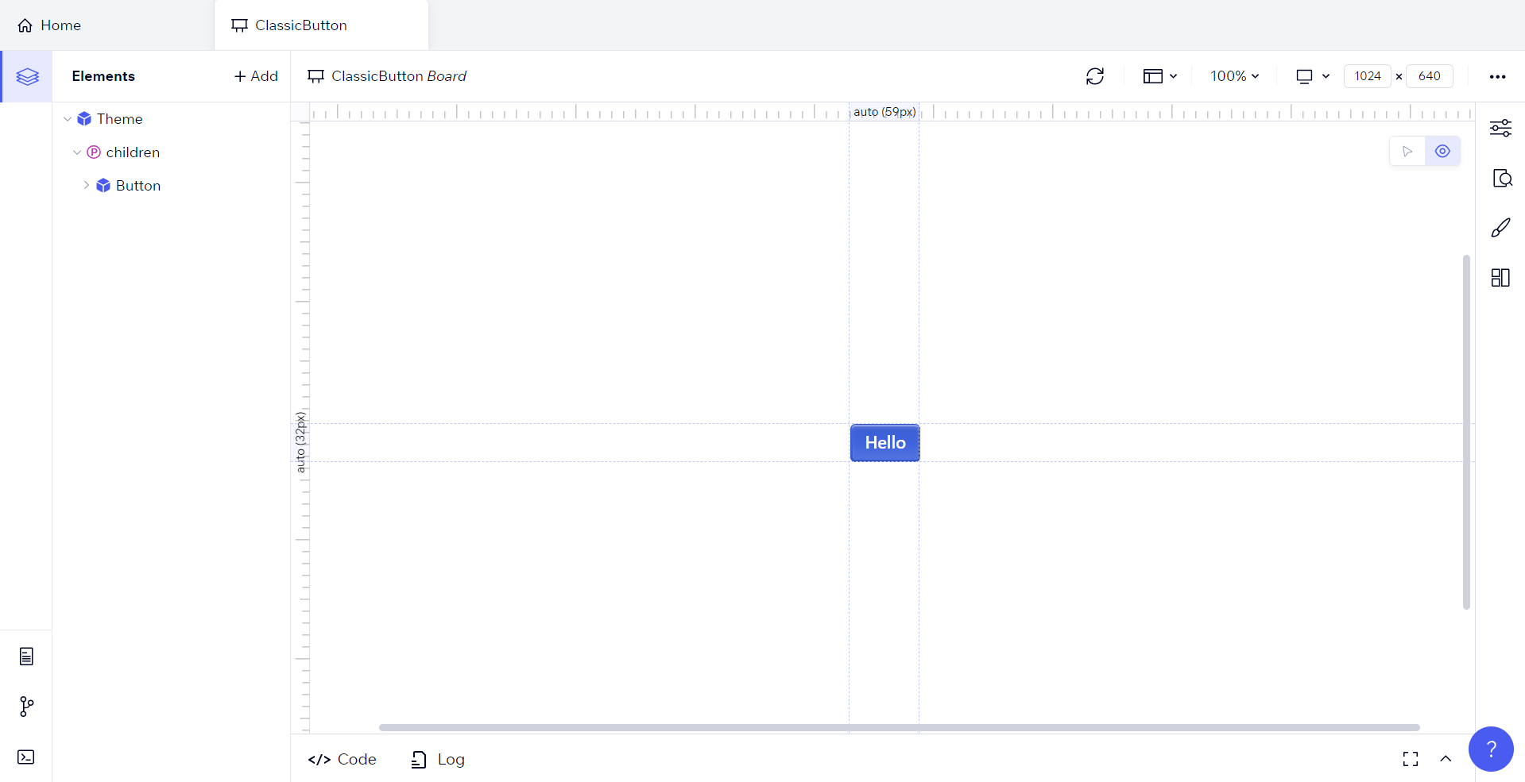Switch to interact mode play arrow
Image resolution: width=1525 pixels, height=782 pixels.
(x=1407, y=152)
